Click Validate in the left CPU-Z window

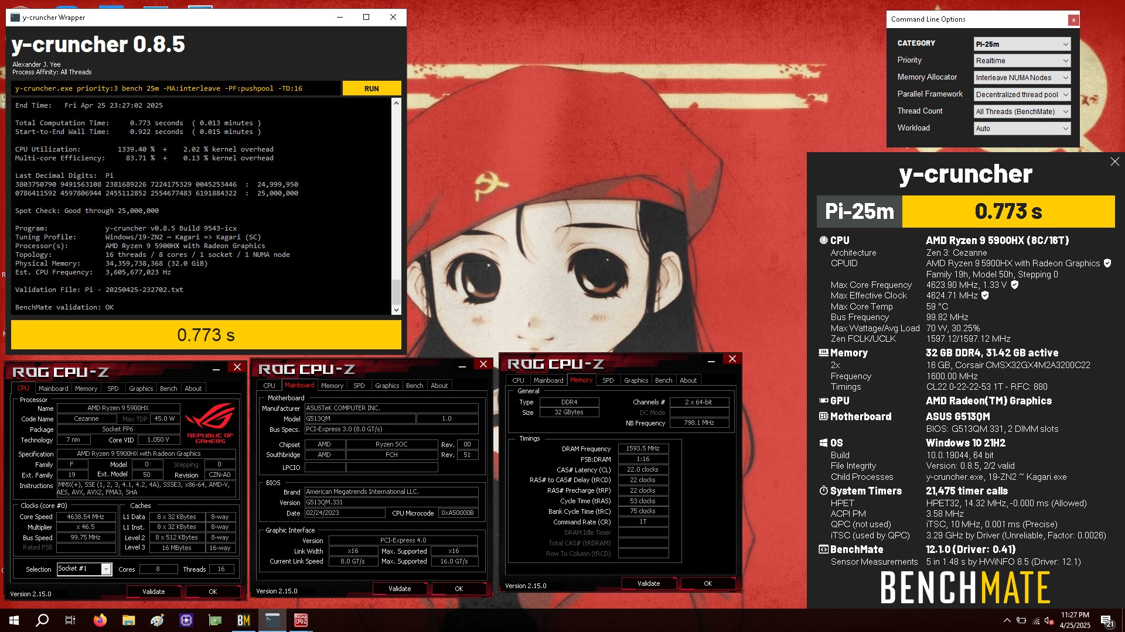point(154,592)
